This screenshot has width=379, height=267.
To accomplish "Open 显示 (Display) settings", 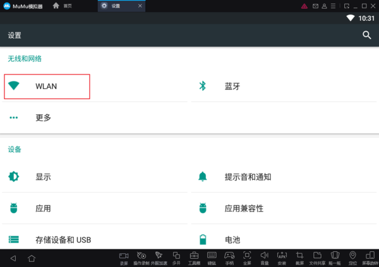I will coord(43,177).
